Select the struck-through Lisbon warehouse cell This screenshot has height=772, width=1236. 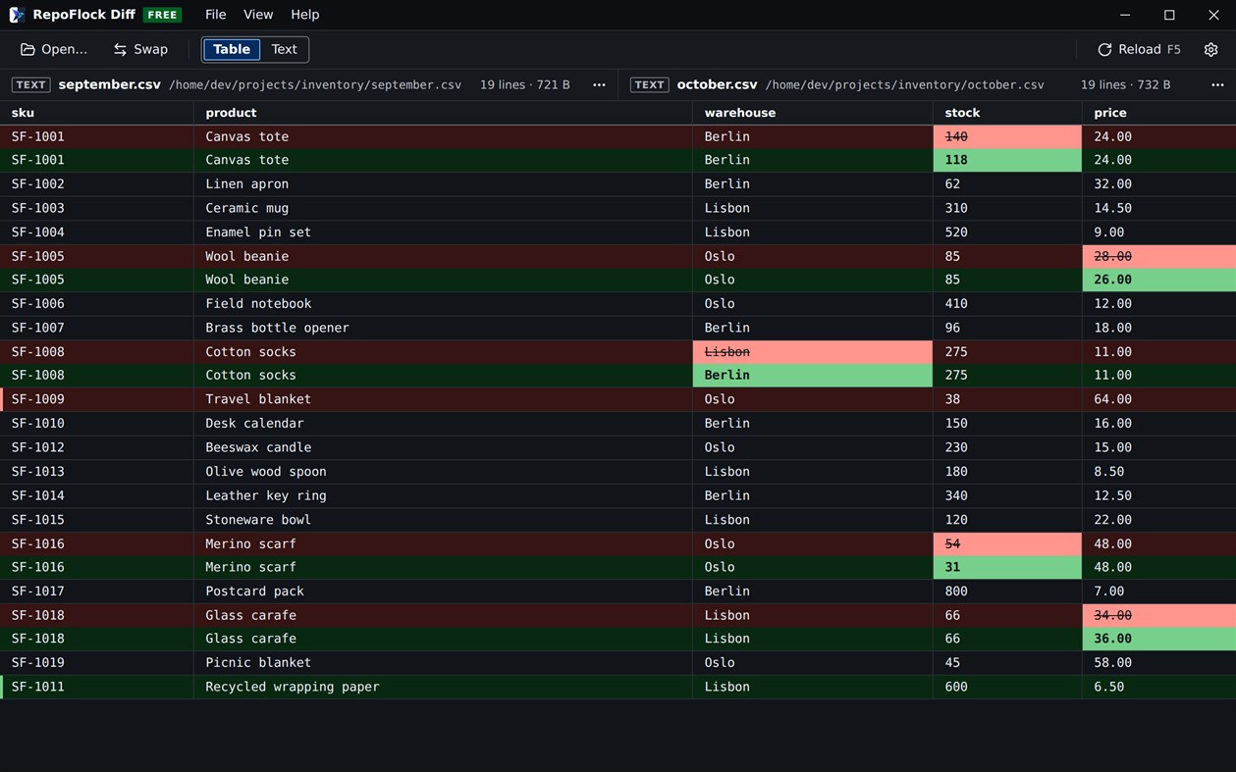coord(813,352)
